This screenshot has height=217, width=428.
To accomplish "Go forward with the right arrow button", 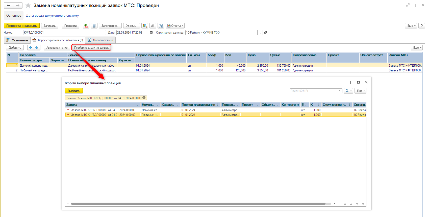I will (18, 5).
